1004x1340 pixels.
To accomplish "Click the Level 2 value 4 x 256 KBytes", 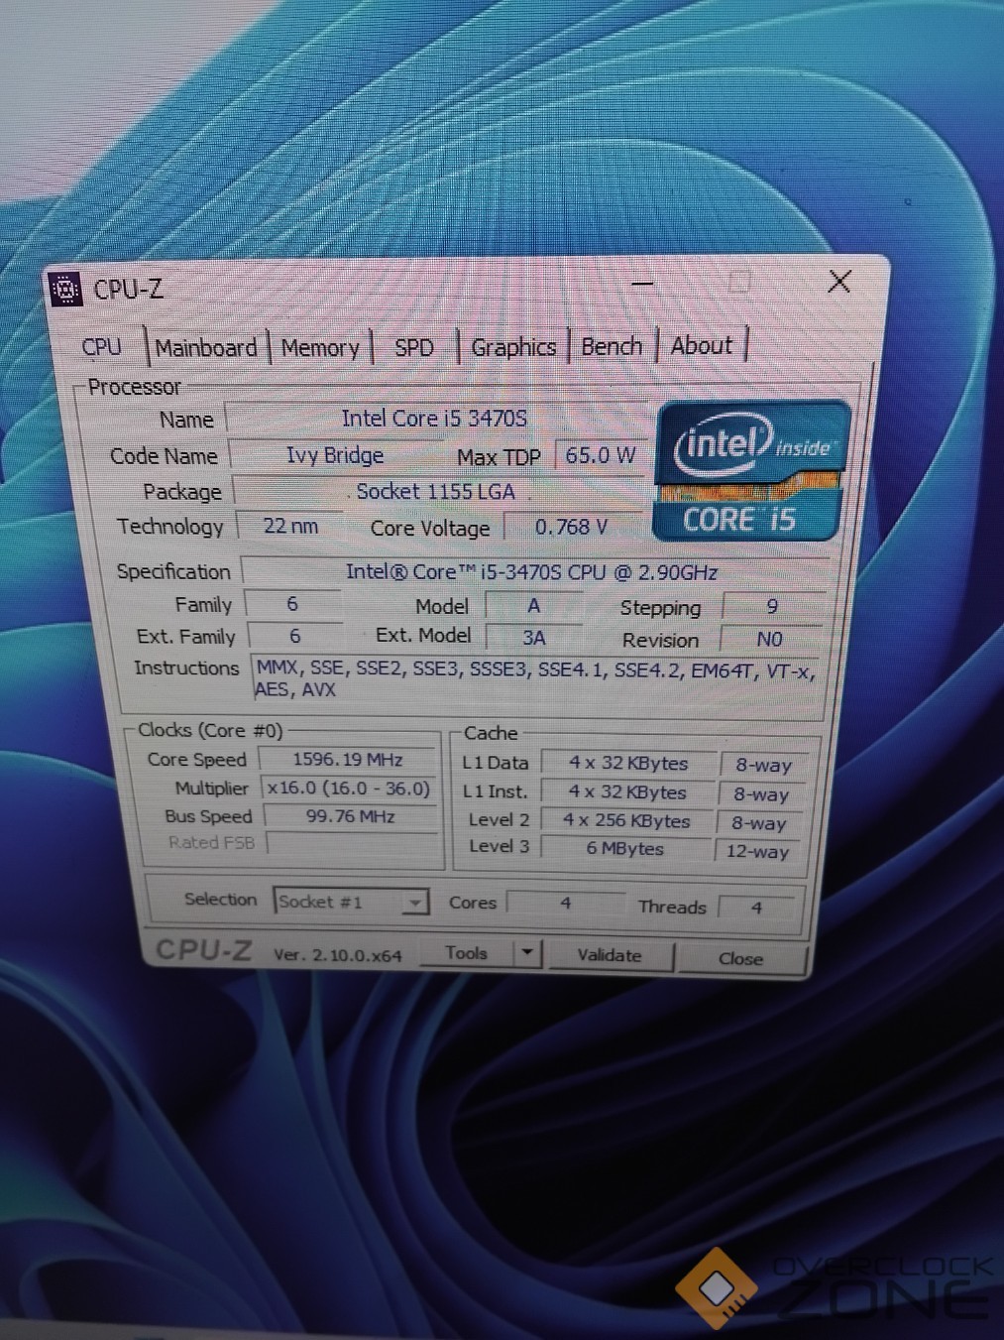I will click(626, 821).
